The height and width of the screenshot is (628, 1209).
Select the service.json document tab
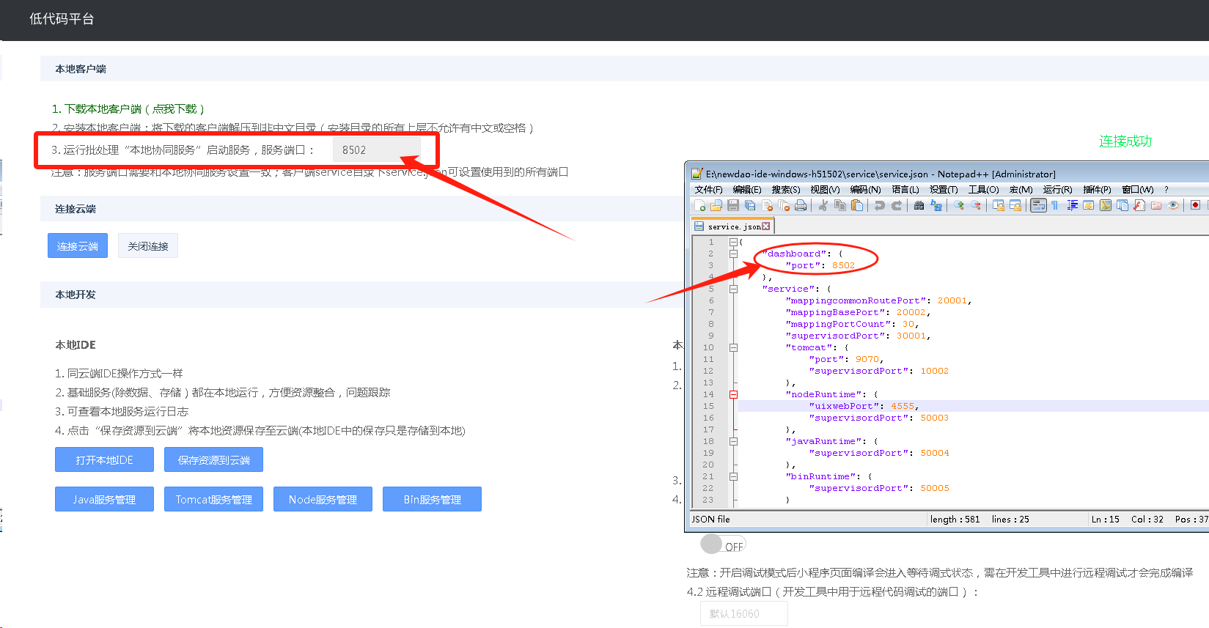(x=733, y=226)
